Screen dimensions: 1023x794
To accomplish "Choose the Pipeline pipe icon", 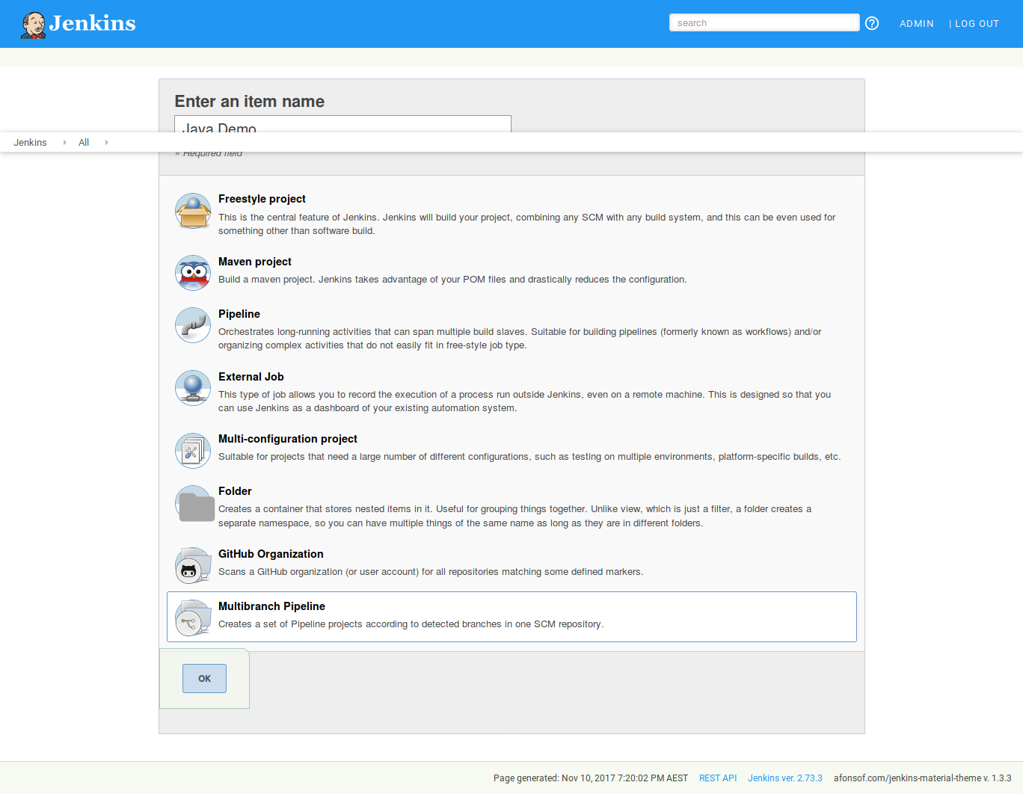I will (x=193, y=326).
